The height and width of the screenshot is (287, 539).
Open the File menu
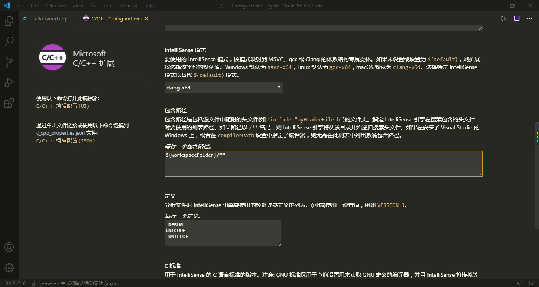(x=21, y=6)
